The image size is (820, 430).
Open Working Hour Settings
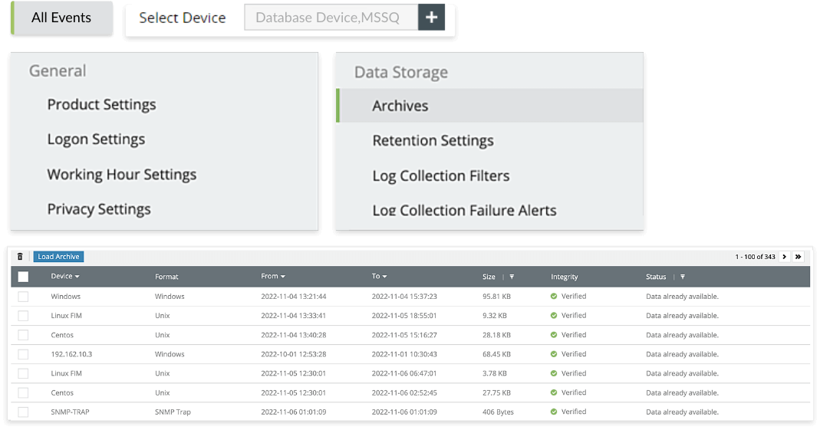click(122, 175)
